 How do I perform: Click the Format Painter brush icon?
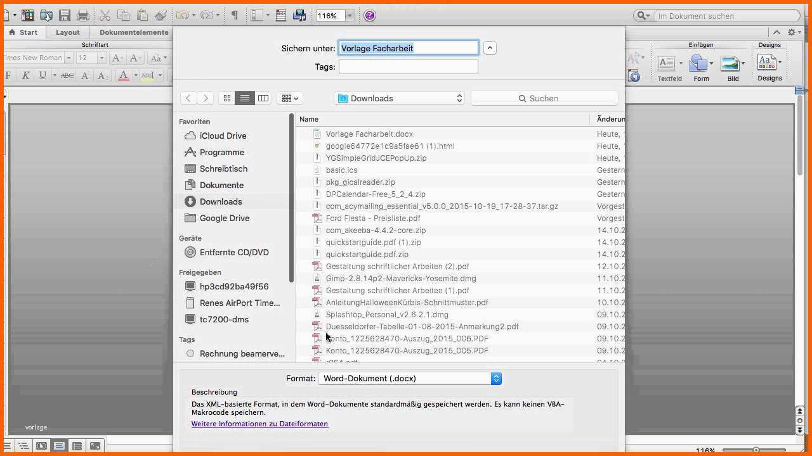[x=160, y=15]
